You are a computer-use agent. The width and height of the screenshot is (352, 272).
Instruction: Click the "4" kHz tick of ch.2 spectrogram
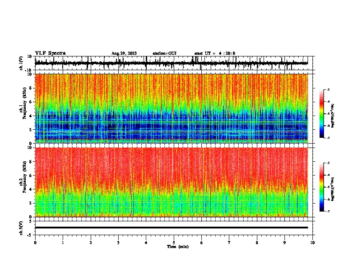[x=31, y=189]
